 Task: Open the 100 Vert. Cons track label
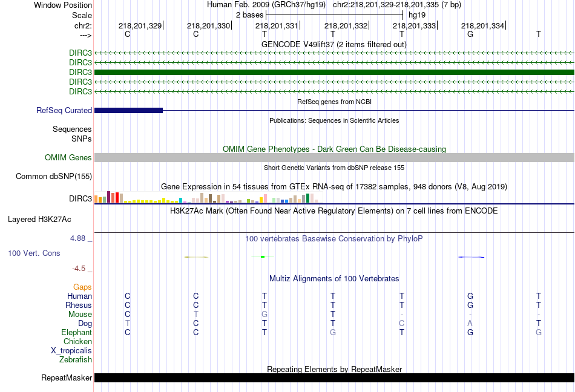click(x=34, y=253)
